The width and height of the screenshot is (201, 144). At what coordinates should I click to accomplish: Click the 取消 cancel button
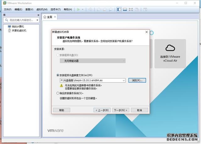pos(139,110)
